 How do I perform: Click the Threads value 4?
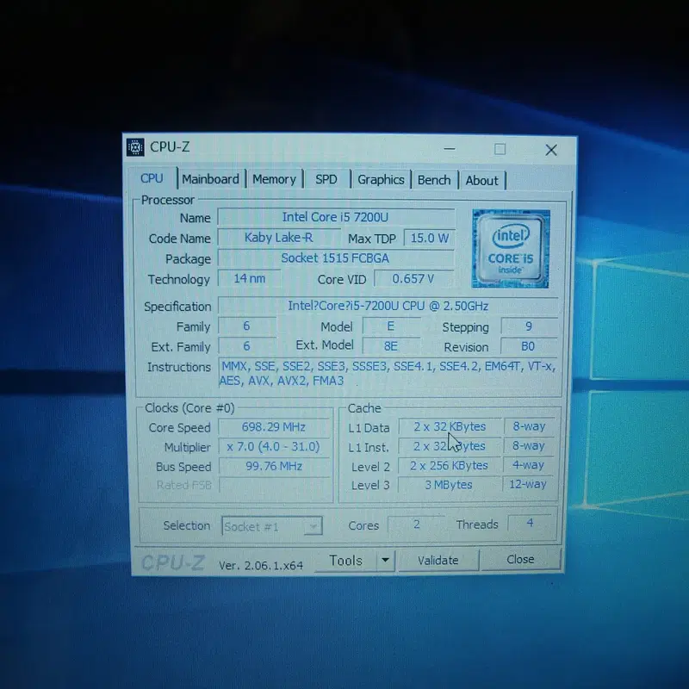point(530,523)
